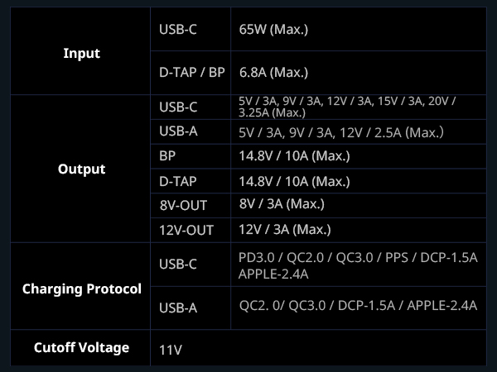497x372 pixels.
Task: Click the "D-TAP" output label
Action: tap(180, 180)
